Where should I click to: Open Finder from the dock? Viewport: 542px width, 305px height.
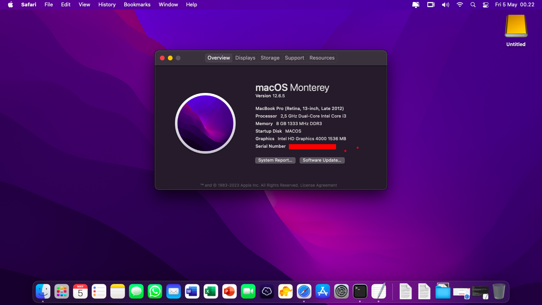point(43,291)
